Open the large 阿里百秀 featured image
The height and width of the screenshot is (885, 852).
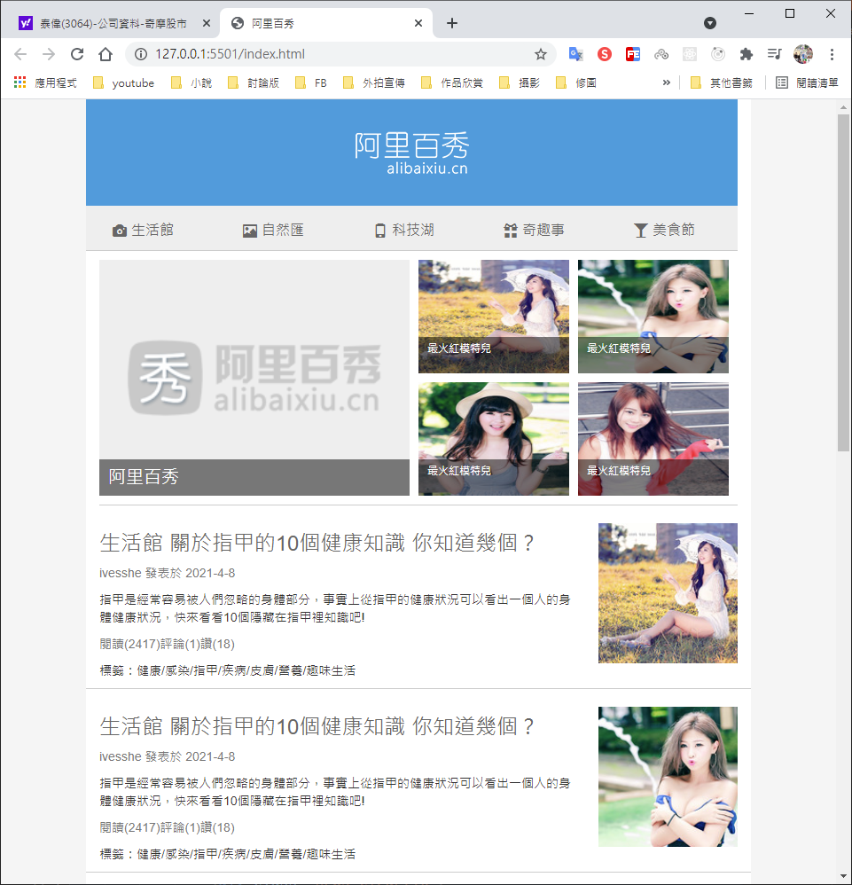point(254,378)
